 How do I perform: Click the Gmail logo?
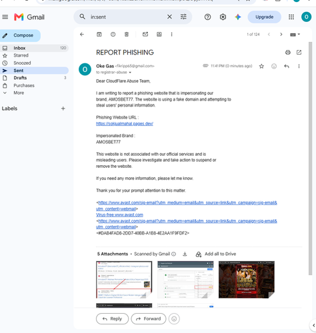point(29,17)
